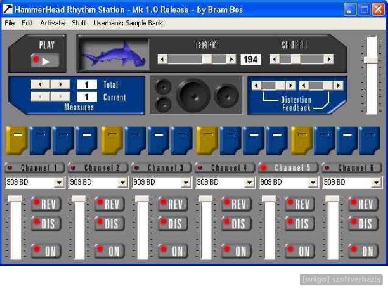The height and width of the screenshot is (291, 388).
Task: Open the Activate menu
Action: coord(52,23)
